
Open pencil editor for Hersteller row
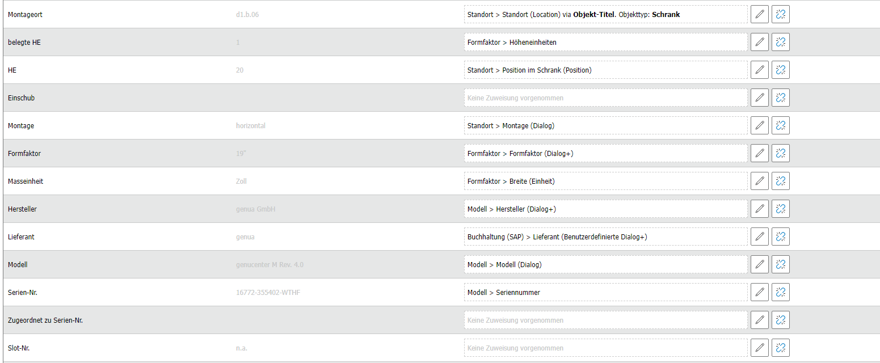pos(760,209)
